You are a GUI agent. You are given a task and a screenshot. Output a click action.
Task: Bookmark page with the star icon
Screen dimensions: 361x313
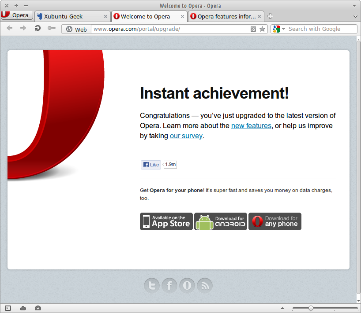[263, 29]
